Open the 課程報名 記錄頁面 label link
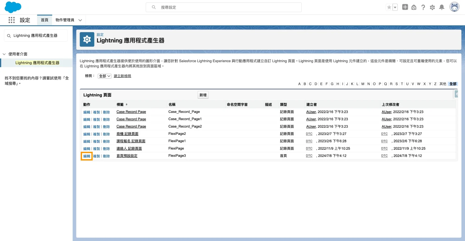The image size is (465, 241). [x=131, y=141]
